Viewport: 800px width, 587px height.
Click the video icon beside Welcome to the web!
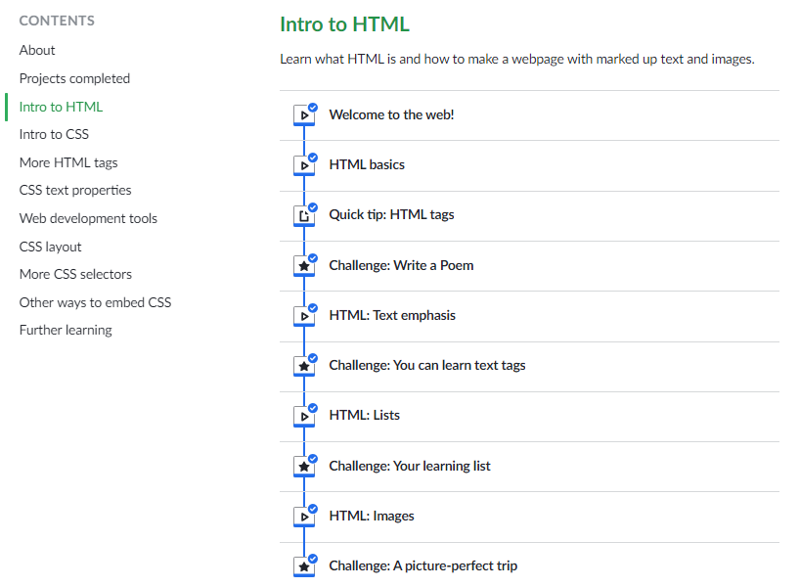pos(304,115)
